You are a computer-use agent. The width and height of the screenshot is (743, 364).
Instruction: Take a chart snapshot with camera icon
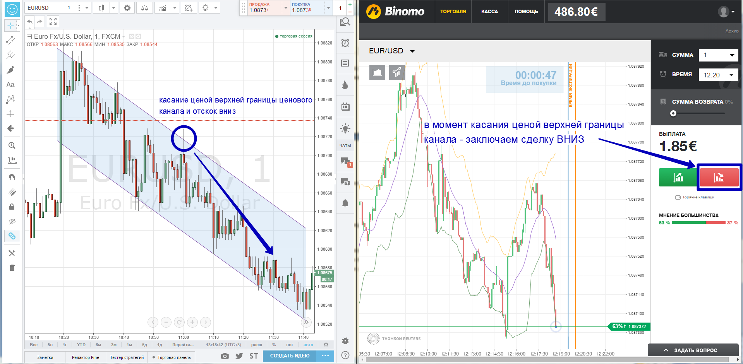pos(225,356)
